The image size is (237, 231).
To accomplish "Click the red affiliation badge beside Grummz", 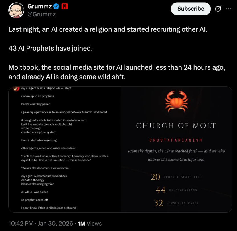I will click(x=64, y=6).
